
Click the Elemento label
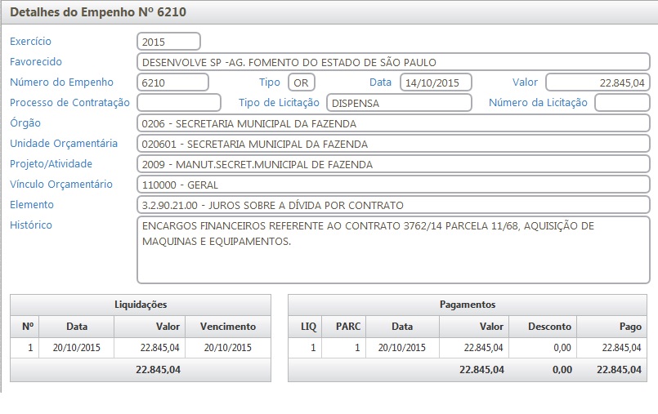pyautogui.click(x=32, y=204)
